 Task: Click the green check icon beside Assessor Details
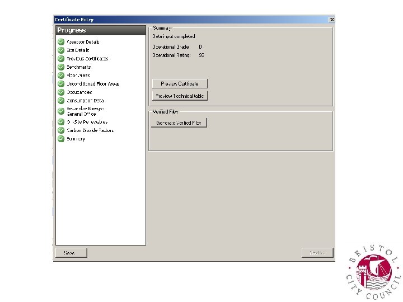point(61,41)
